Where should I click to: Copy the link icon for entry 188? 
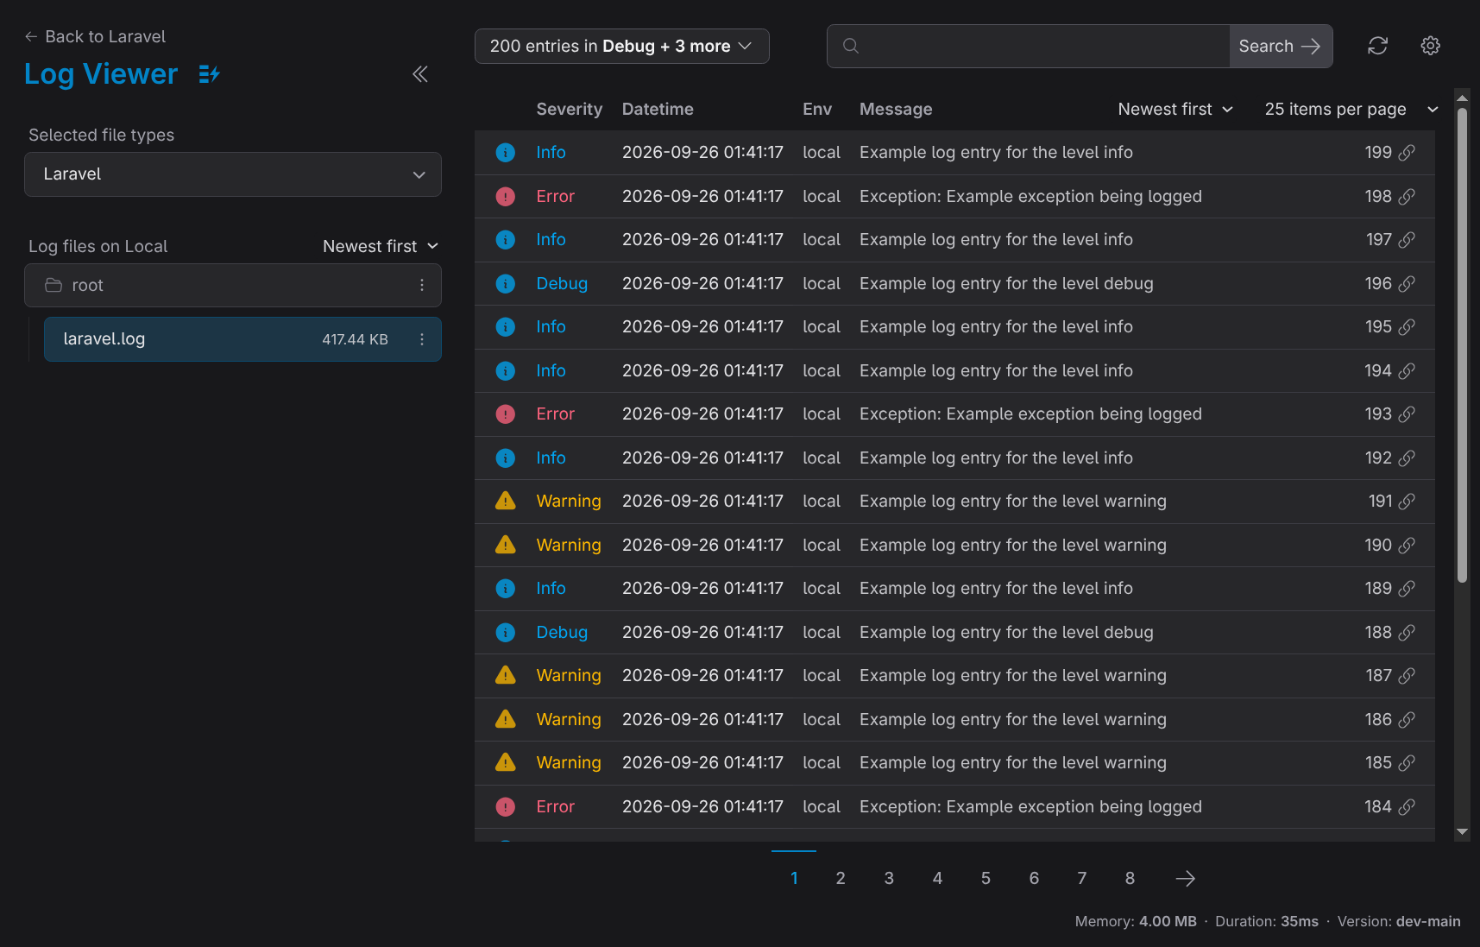pyautogui.click(x=1407, y=633)
